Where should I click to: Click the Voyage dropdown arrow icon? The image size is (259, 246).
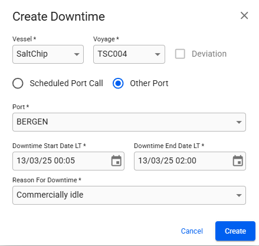coord(158,54)
